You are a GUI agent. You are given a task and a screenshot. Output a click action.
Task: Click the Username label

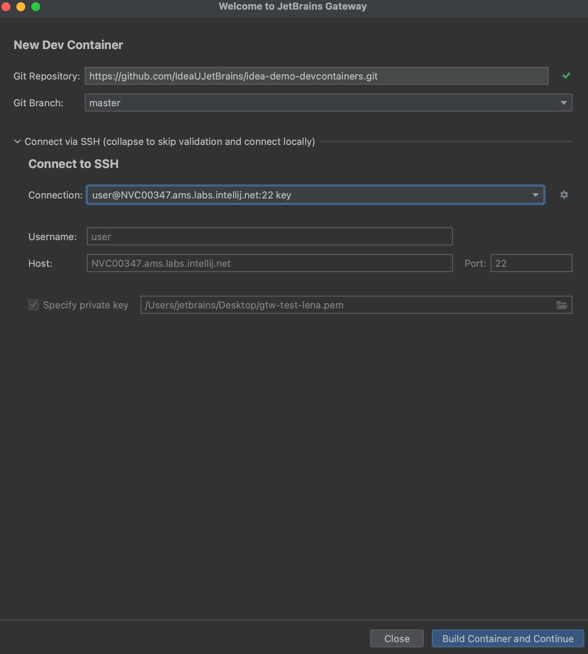[x=52, y=237]
